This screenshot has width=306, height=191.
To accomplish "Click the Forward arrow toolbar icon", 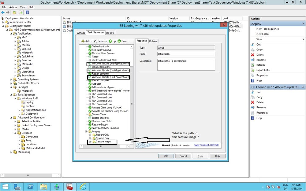I will [8, 13].
